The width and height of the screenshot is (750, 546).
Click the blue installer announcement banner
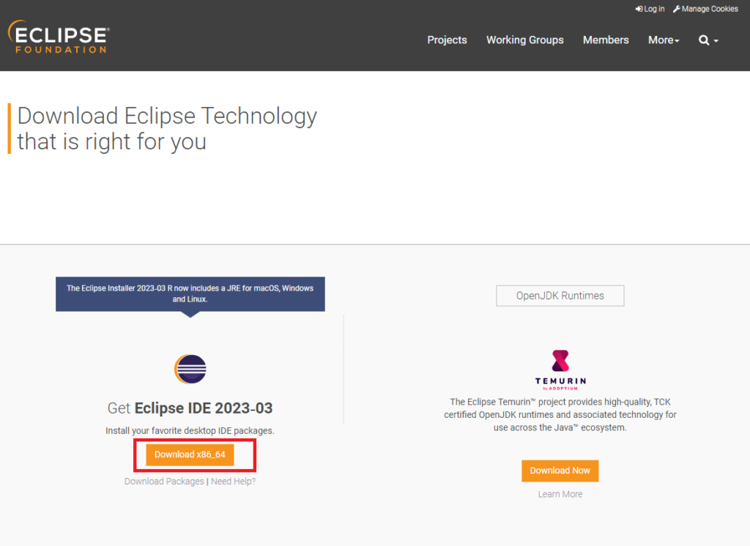[190, 293]
